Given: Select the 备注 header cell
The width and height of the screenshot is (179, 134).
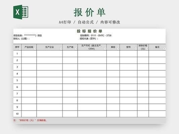Looking at the screenshot, I should tap(157, 47).
